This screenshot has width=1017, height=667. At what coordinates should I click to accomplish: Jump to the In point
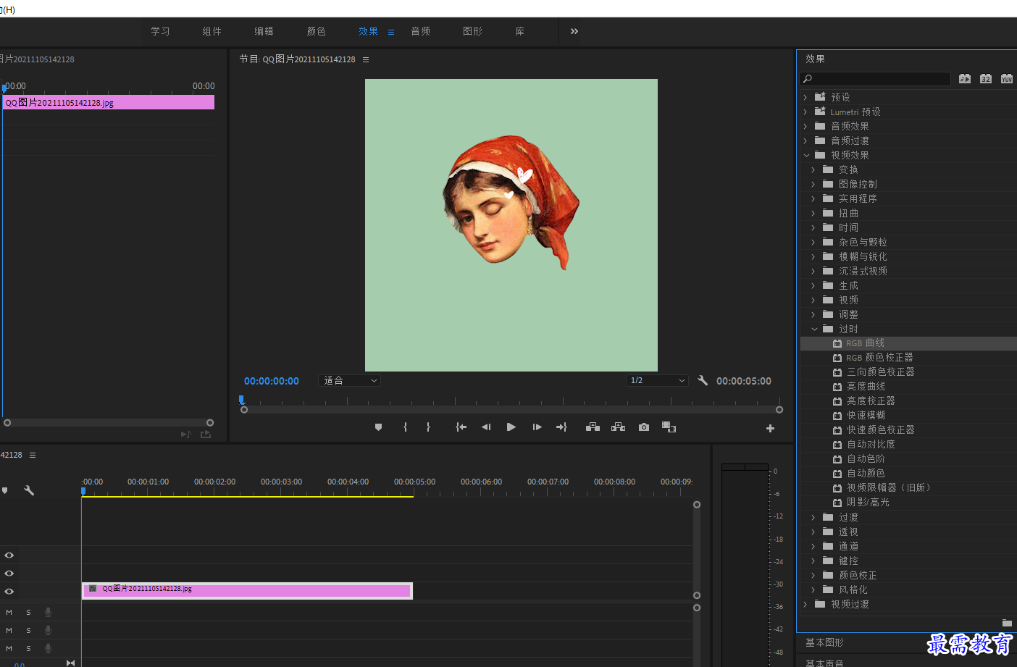coord(461,427)
